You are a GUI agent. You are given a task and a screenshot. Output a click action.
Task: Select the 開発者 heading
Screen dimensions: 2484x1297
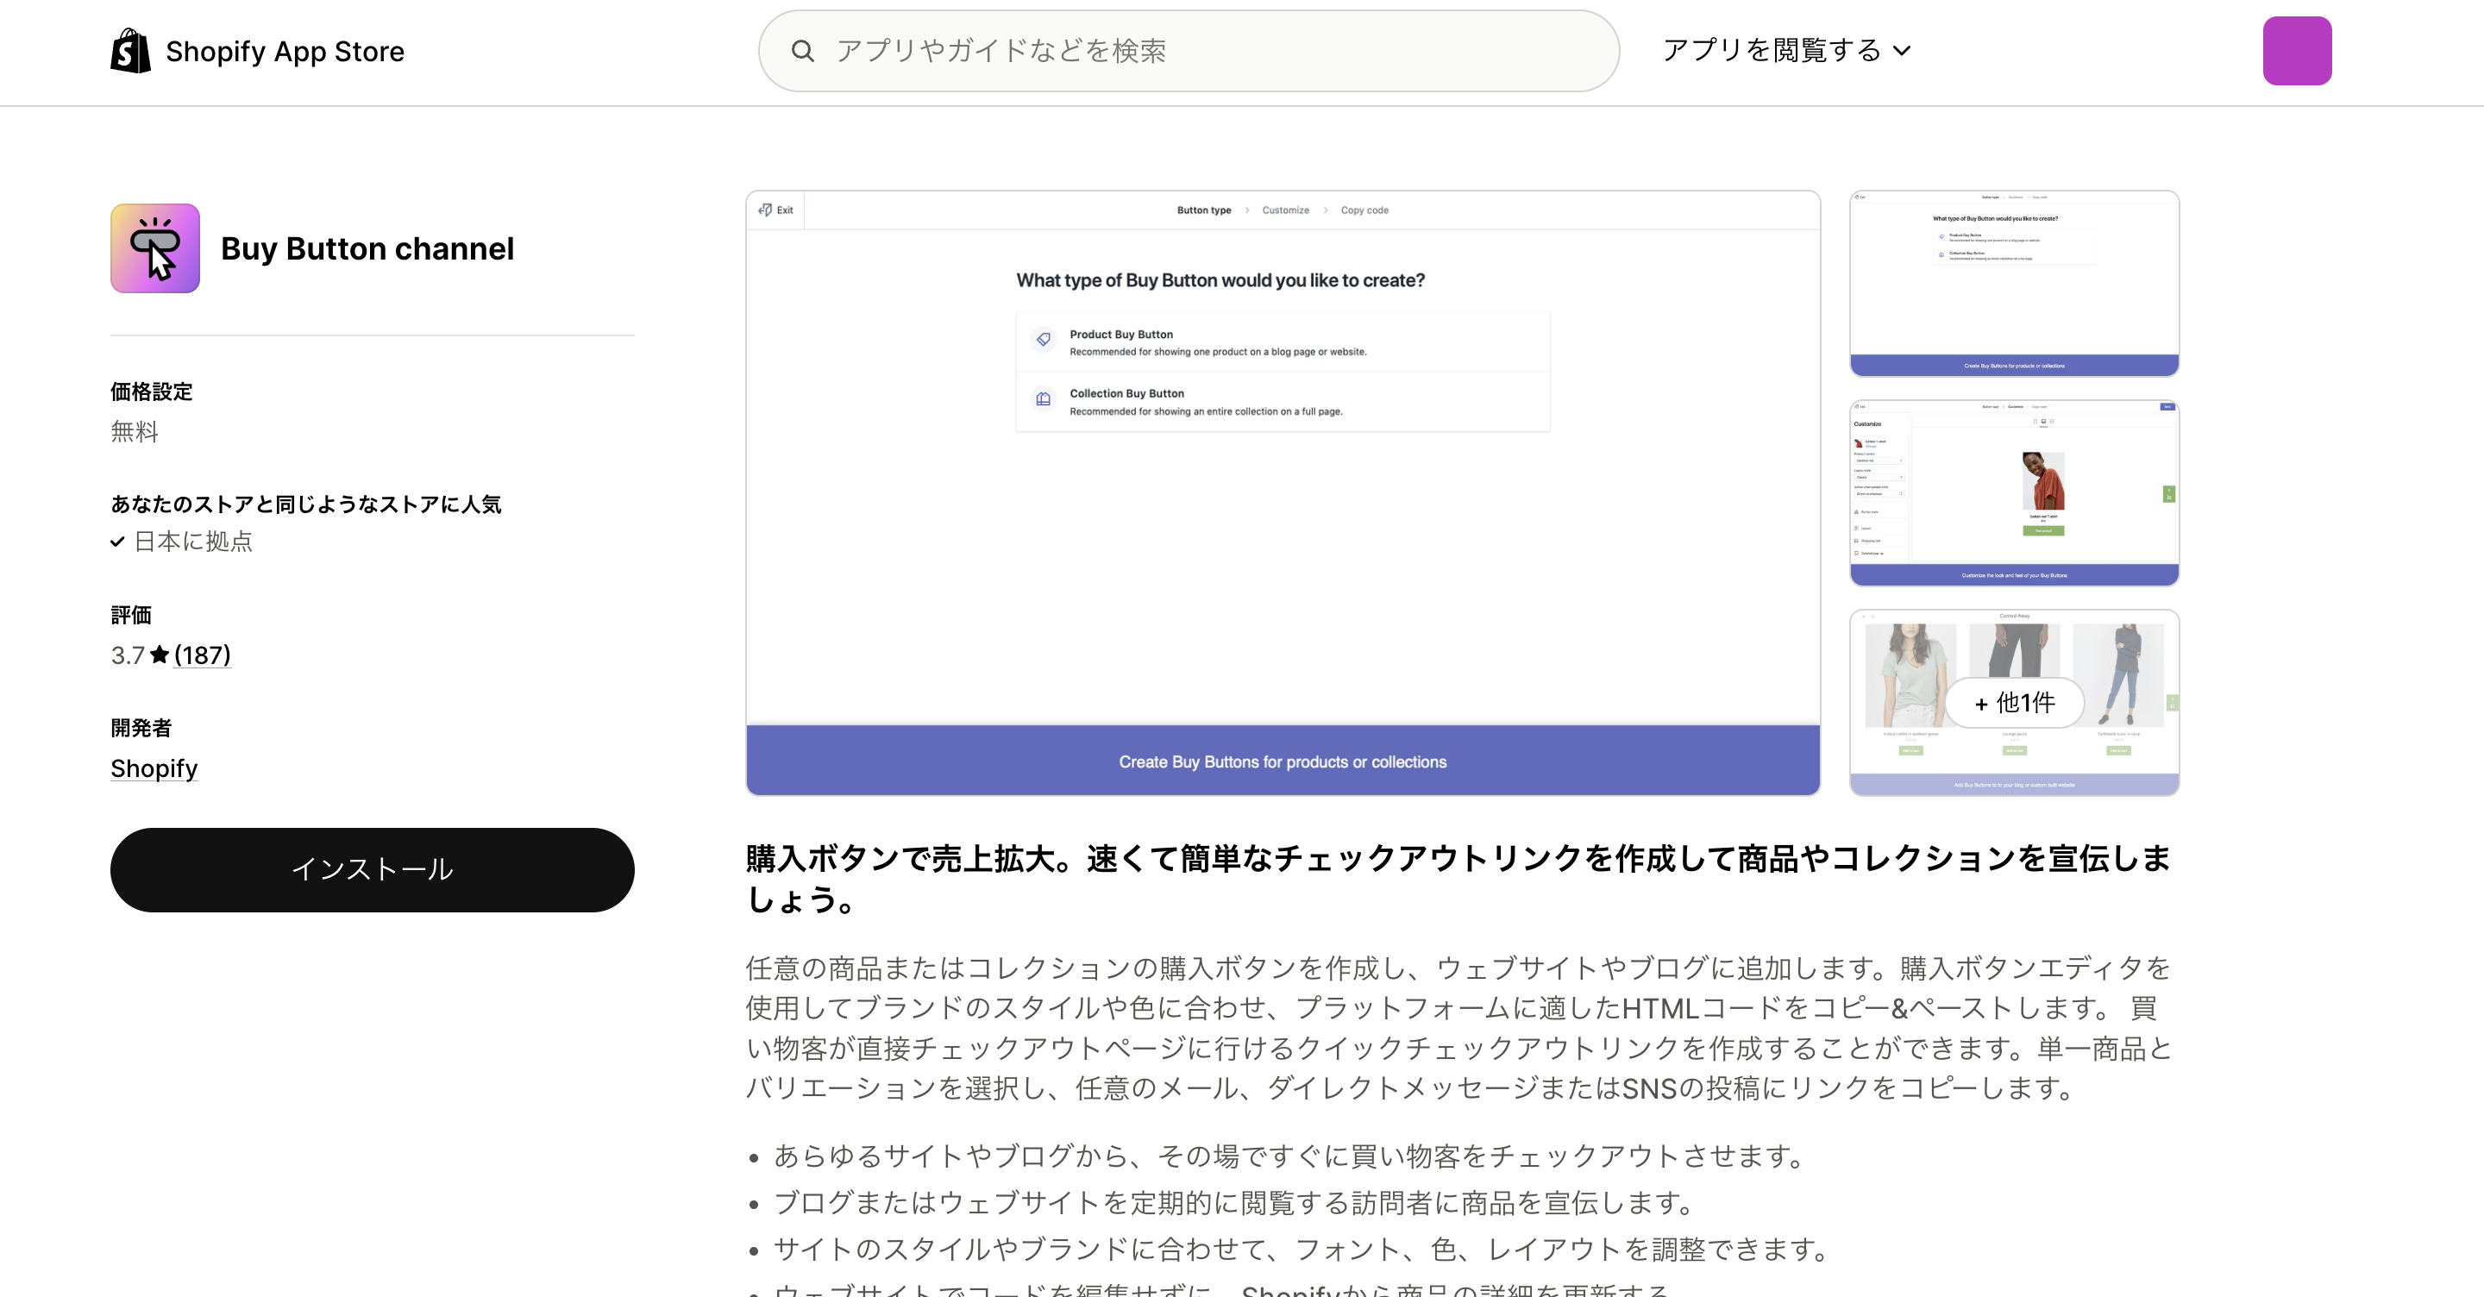(x=141, y=728)
